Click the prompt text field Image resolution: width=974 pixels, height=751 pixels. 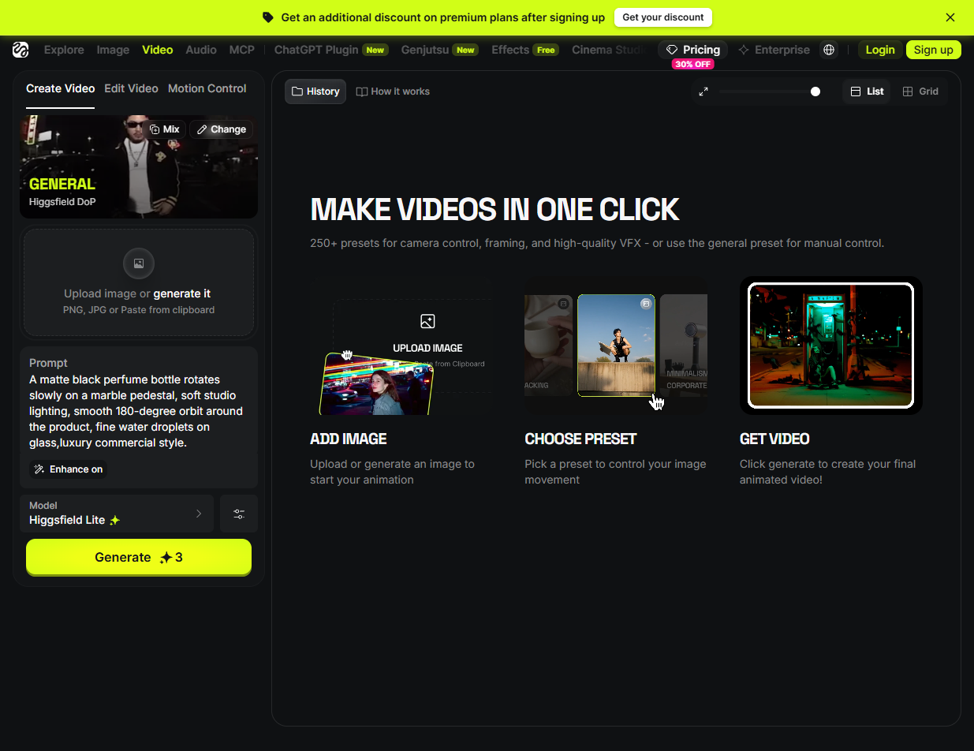139,411
